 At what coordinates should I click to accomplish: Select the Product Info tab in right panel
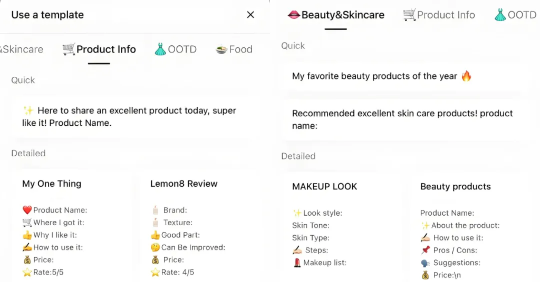pyautogui.click(x=439, y=15)
